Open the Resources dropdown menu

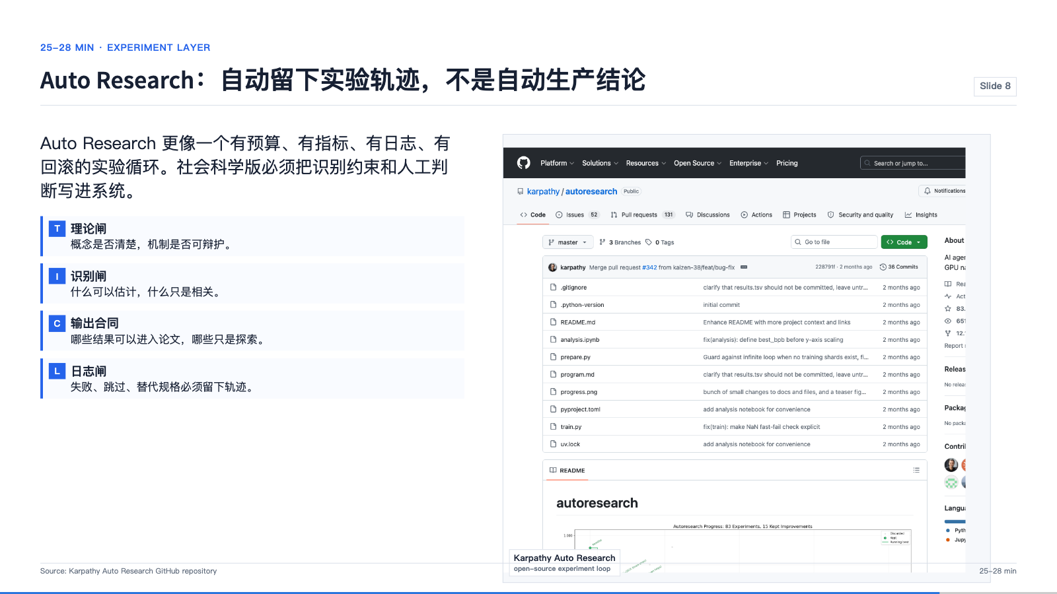click(x=645, y=163)
